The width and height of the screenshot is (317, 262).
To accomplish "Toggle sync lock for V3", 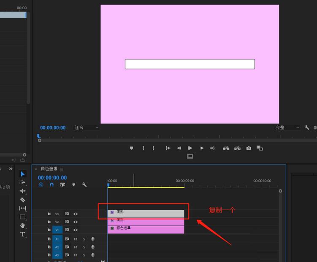I will coord(67,213).
